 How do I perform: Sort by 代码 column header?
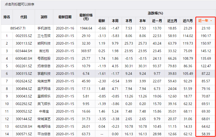[x=24, y=17]
